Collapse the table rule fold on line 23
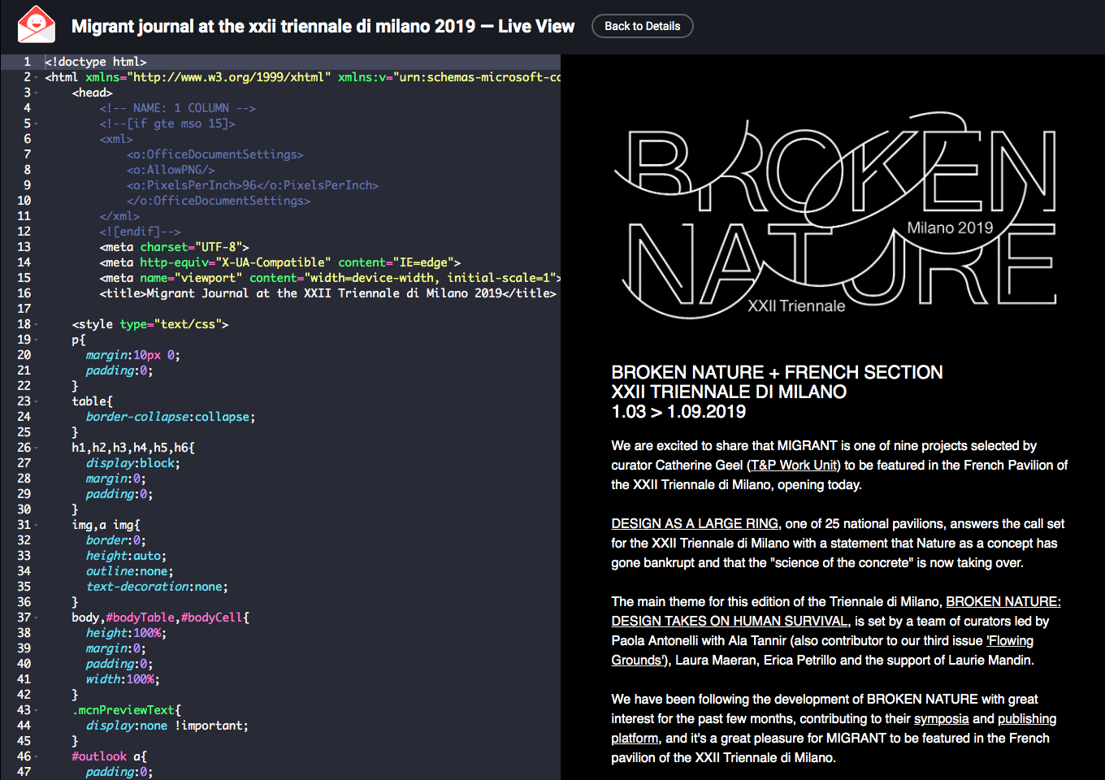Image resolution: width=1105 pixels, height=780 pixels. pyautogui.click(x=37, y=401)
